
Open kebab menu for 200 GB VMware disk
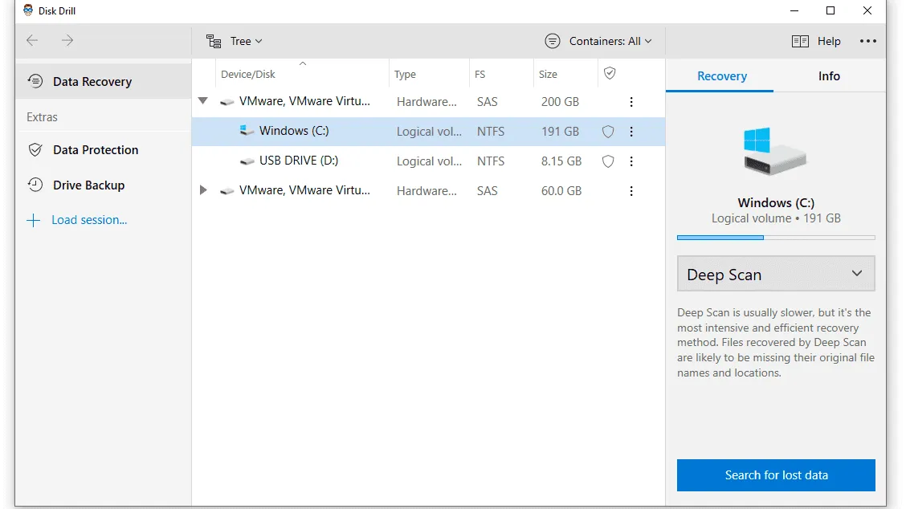pos(631,102)
